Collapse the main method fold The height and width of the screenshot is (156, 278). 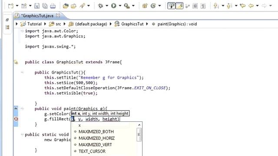[22, 134]
